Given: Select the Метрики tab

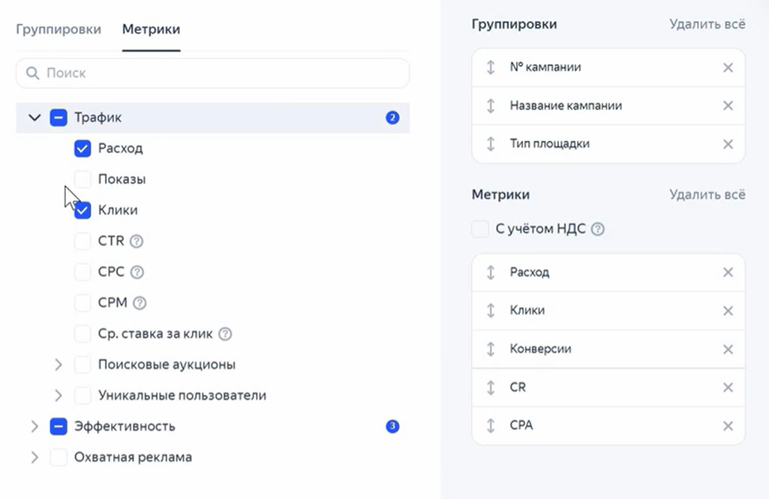Looking at the screenshot, I should 151,29.
